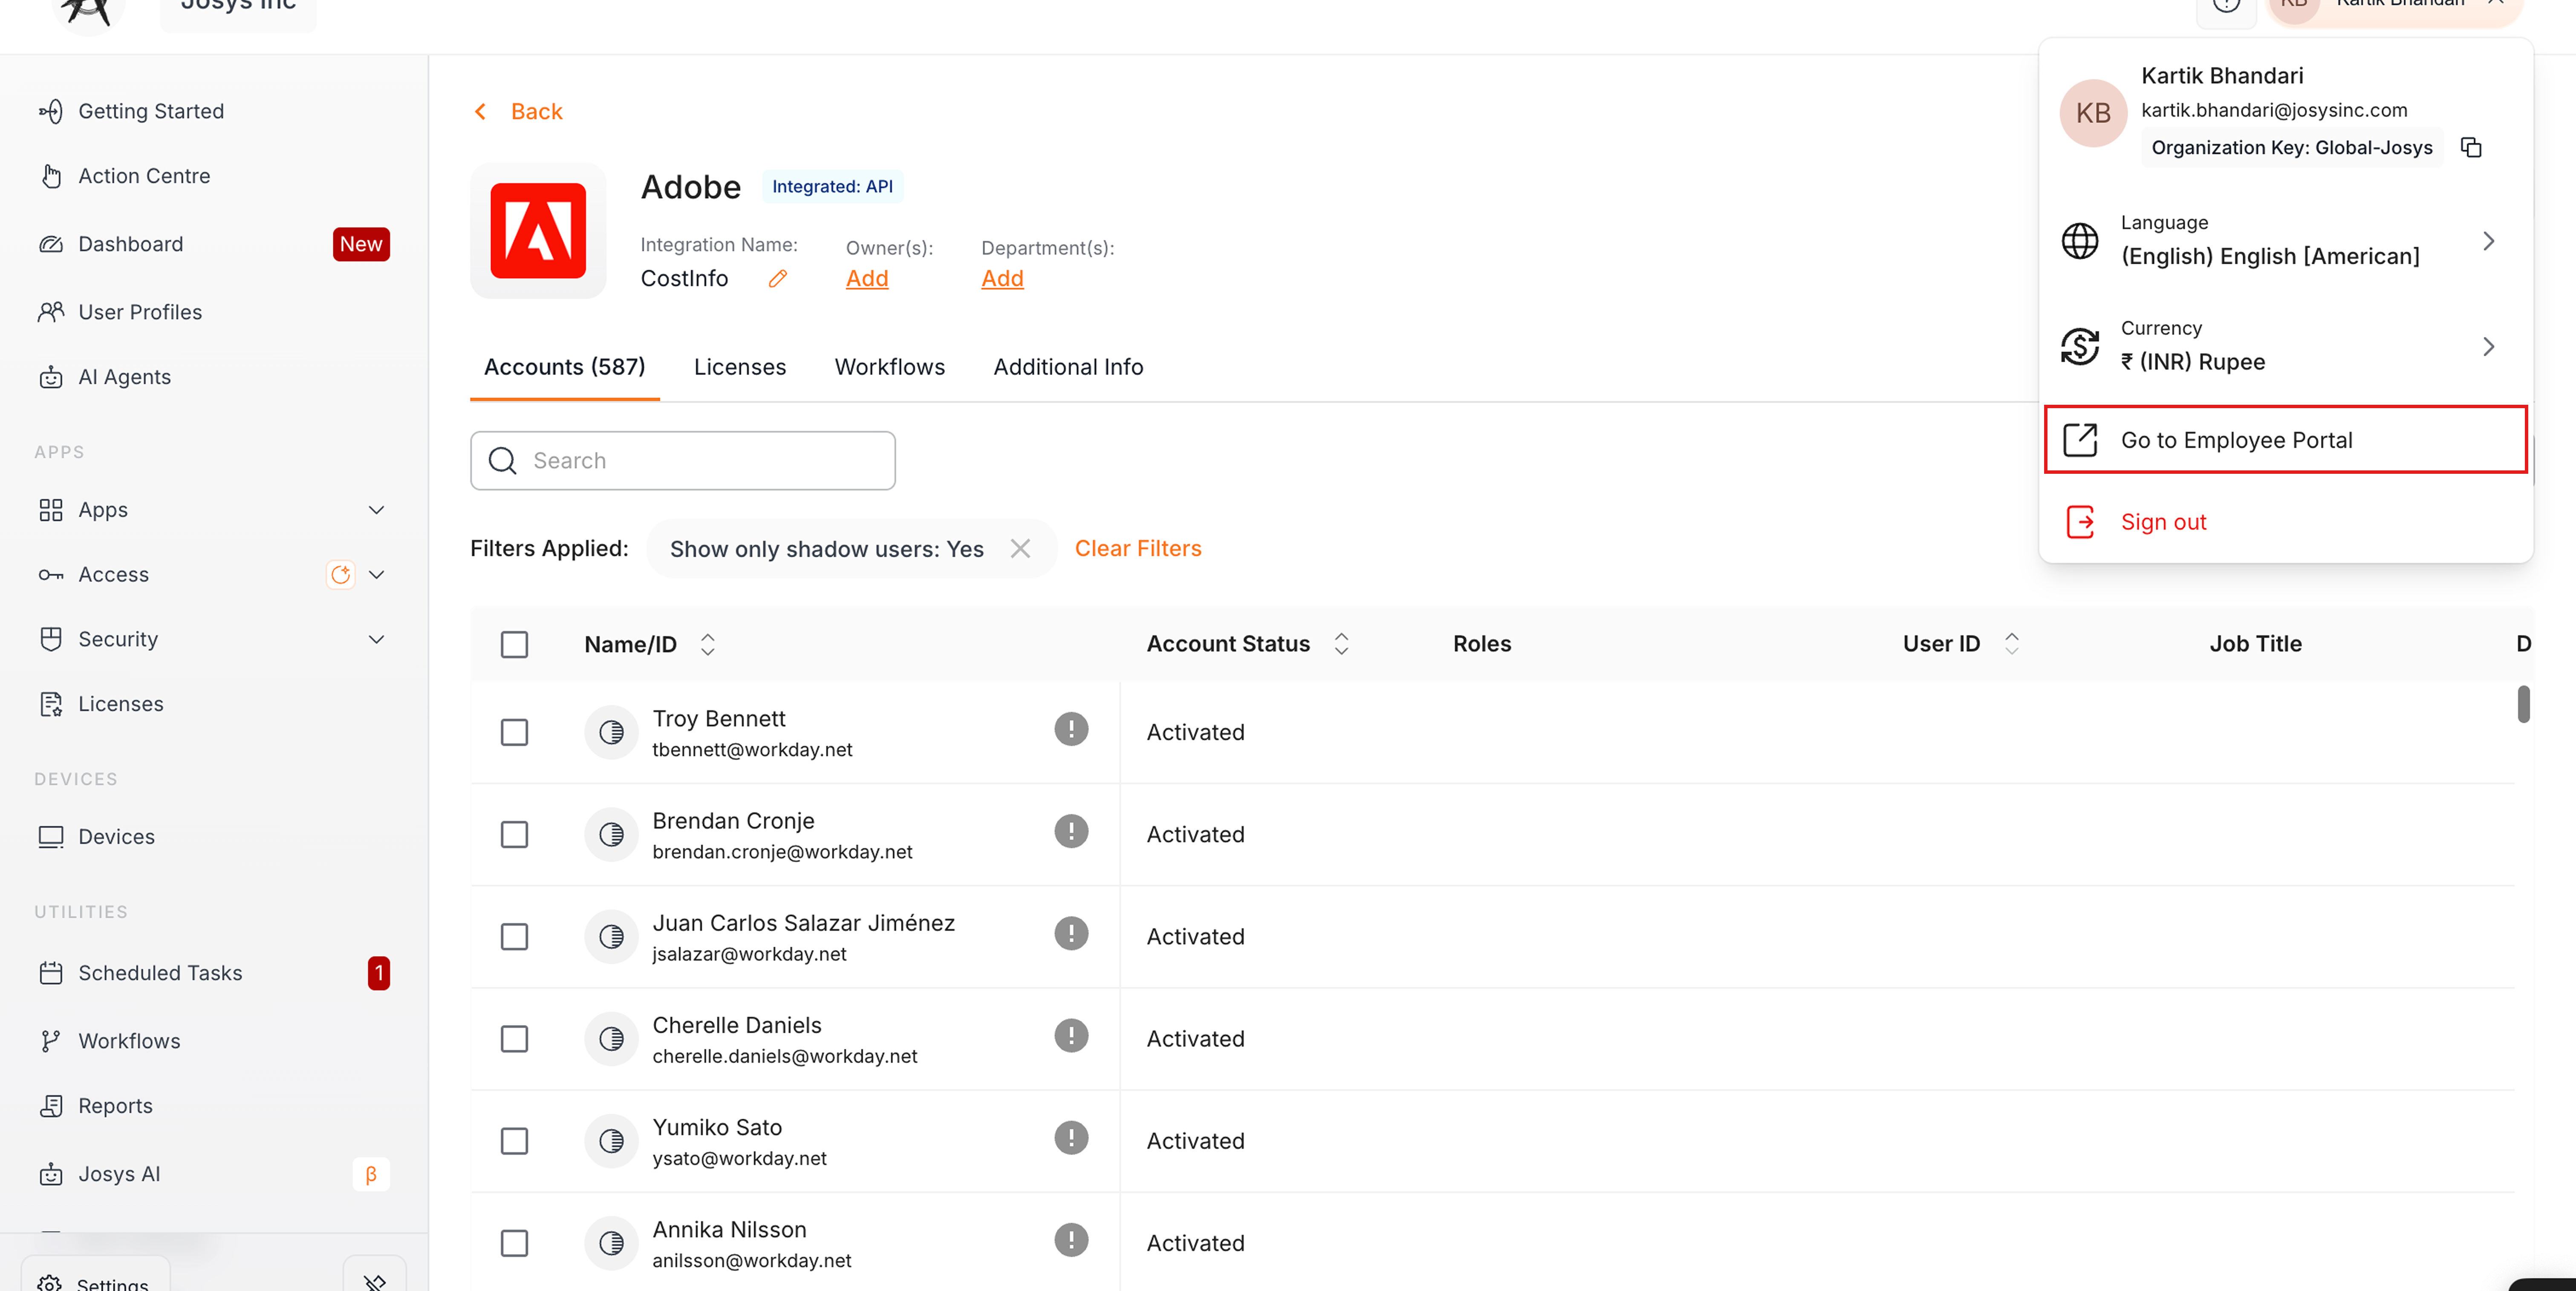This screenshot has width=2576, height=1291.
Task: Tick the Cherelle Daniels row checkbox
Action: pos(514,1039)
